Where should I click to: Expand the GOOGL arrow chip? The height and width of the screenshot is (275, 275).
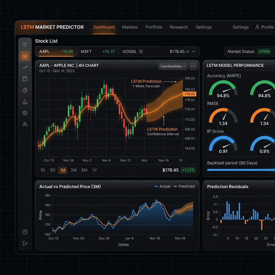pyautogui.click(x=141, y=51)
